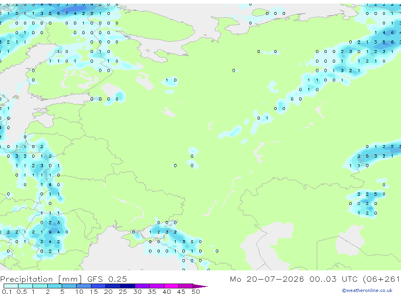Image resolution: width=401 pixels, height=294 pixels.
Task: Click the legend label '35'
Action: [152, 292]
